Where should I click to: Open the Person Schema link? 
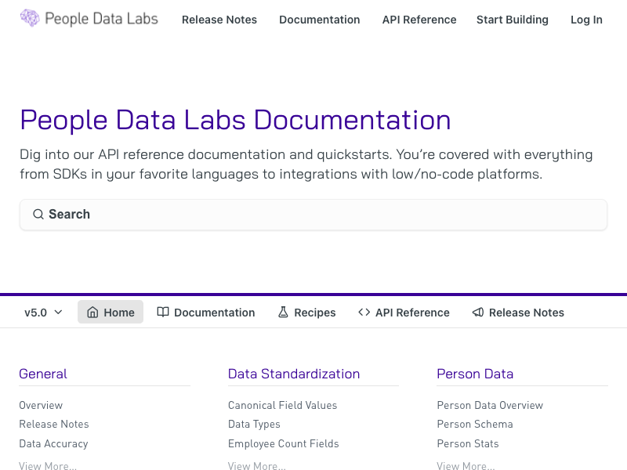coord(475,424)
